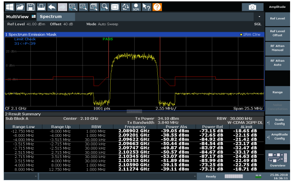Undo with the left arrow icon
Viewport: 297px width, 182px height.
pos(52,7)
